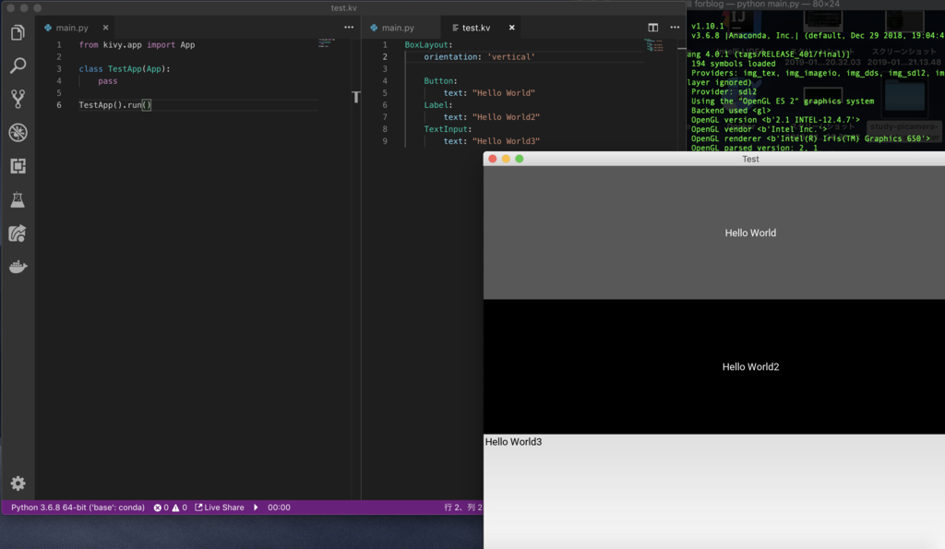Open the Live Share view in activity bar
945x549 pixels.
[x=18, y=233]
